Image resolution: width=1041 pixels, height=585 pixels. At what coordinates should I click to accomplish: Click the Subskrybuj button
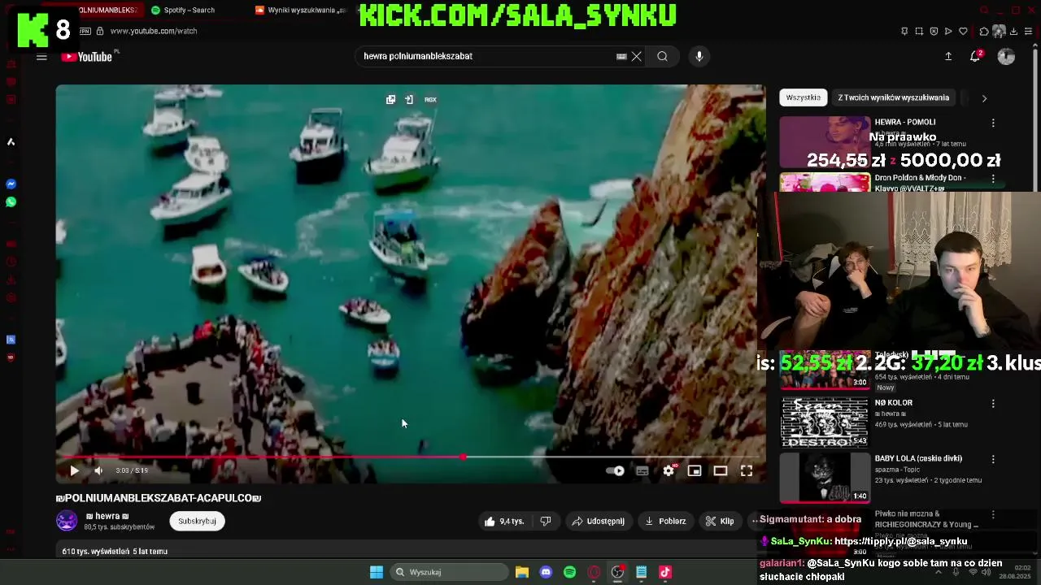197,521
